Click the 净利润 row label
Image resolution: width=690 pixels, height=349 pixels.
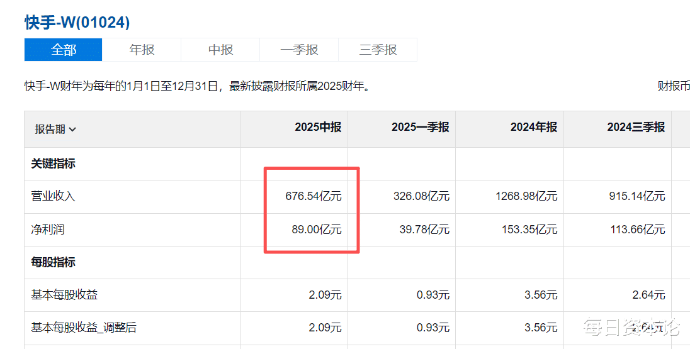(x=47, y=230)
